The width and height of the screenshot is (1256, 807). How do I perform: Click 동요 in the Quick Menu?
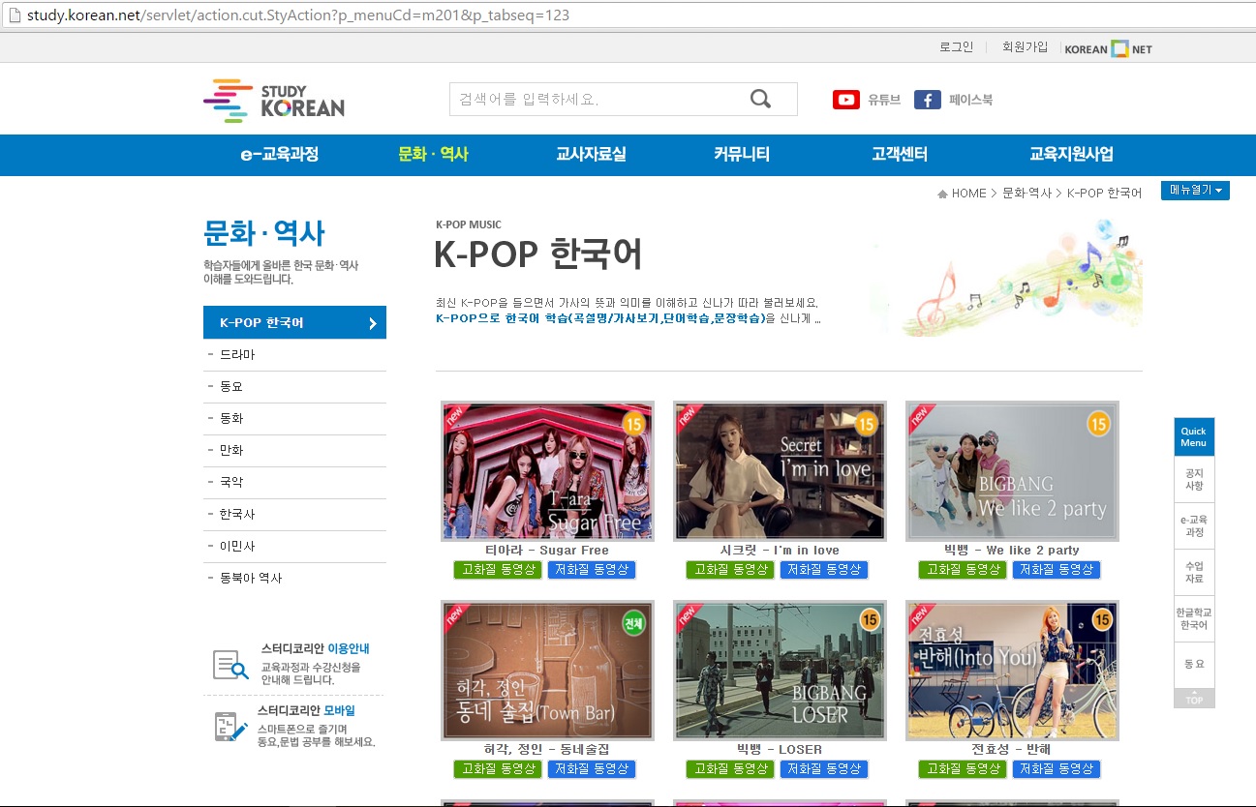click(1194, 665)
